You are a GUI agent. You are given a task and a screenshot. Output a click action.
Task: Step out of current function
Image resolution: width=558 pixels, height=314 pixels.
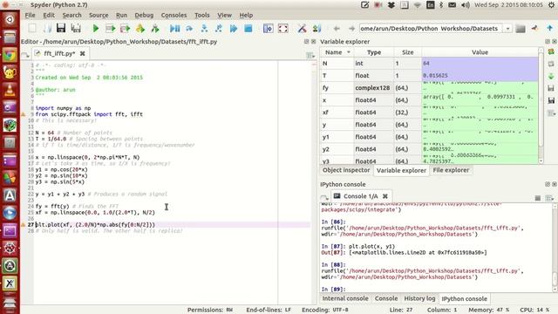coord(219,29)
